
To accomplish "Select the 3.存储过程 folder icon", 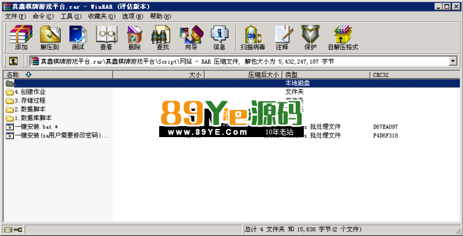I will point(10,101).
